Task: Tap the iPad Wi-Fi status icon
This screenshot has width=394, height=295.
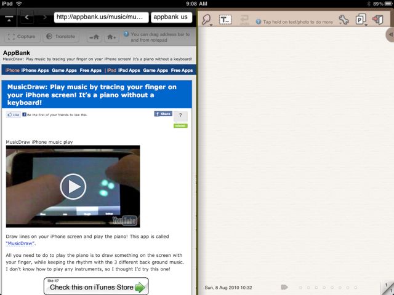Action: pyautogui.click(x=19, y=4)
